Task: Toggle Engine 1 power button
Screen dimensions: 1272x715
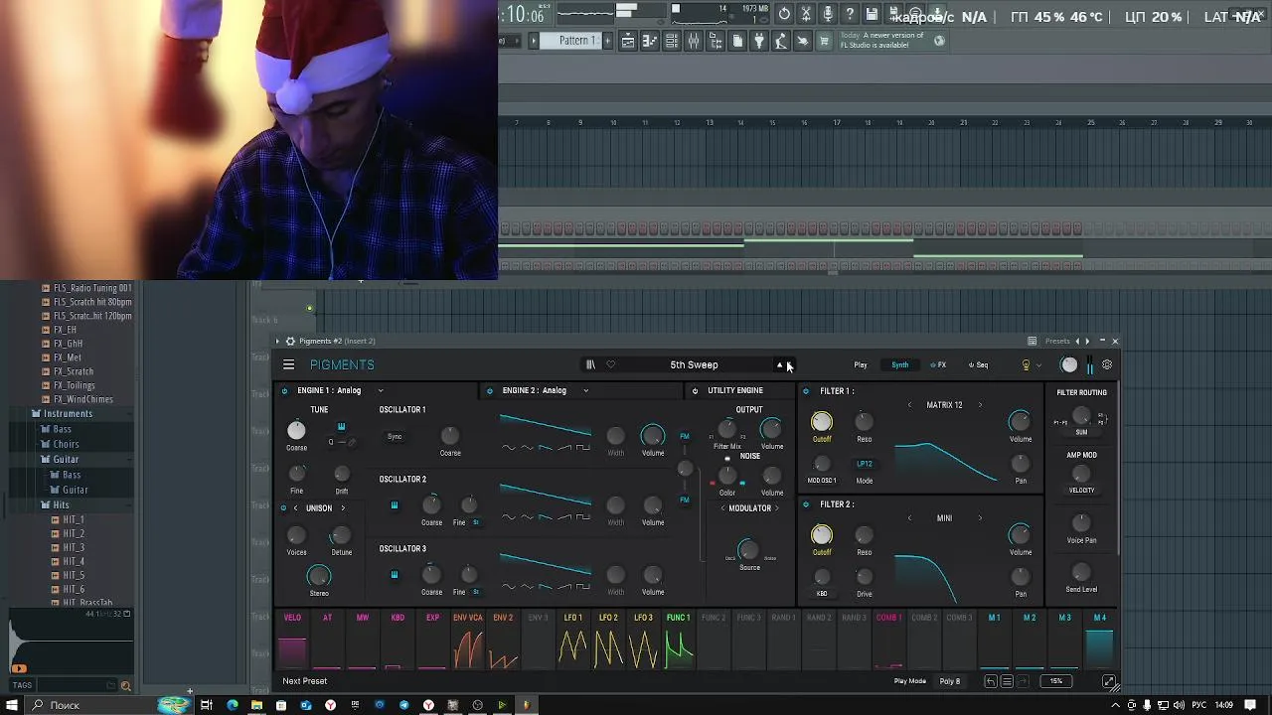Action: point(285,390)
